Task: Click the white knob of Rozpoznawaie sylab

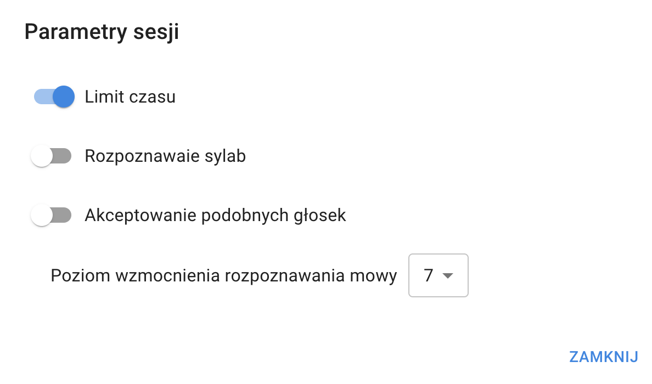Action: point(42,156)
